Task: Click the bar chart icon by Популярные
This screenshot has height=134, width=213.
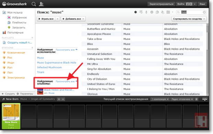Action: [4, 32]
